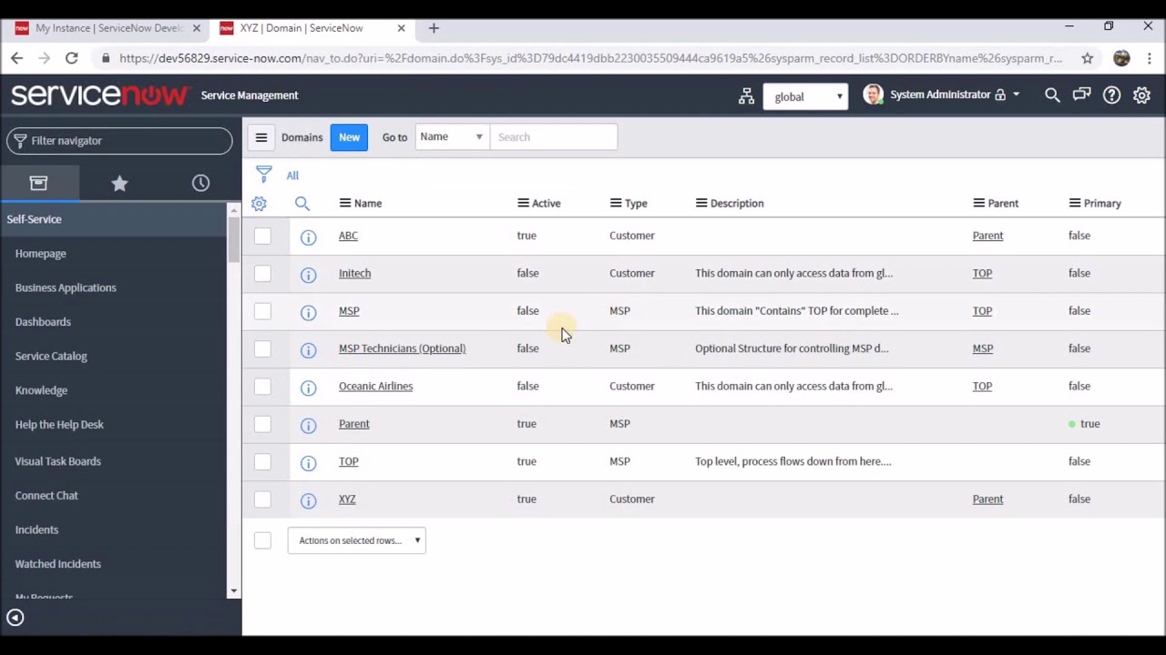The height and width of the screenshot is (655, 1166).
Task: Open the Go to Name dropdown
Action: click(451, 136)
